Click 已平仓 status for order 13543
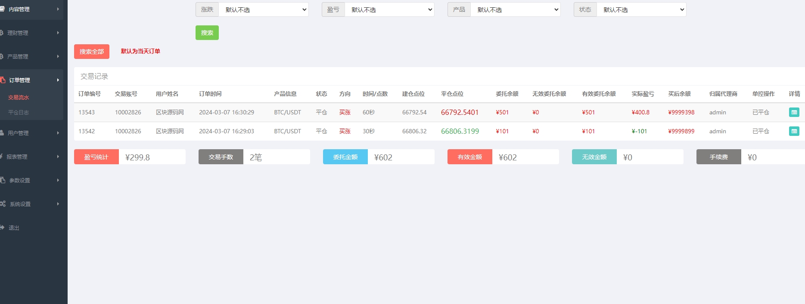This screenshot has width=805, height=304. pos(761,112)
